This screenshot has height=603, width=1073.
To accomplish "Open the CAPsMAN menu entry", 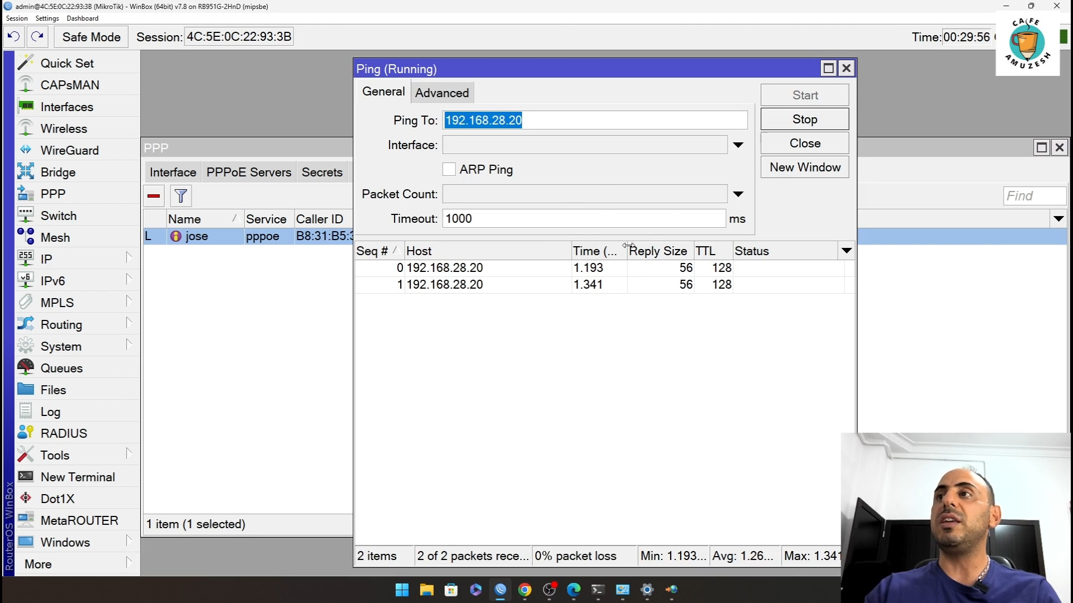I will [x=78, y=85].
